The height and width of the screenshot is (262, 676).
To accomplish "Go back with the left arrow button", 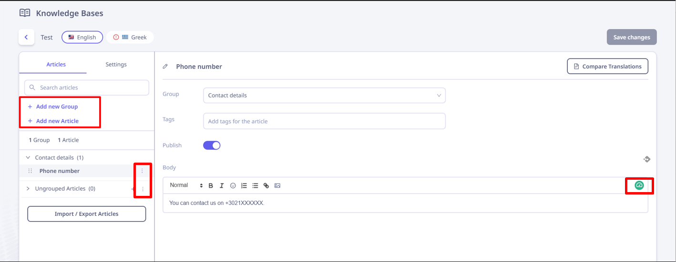I will [x=26, y=37].
